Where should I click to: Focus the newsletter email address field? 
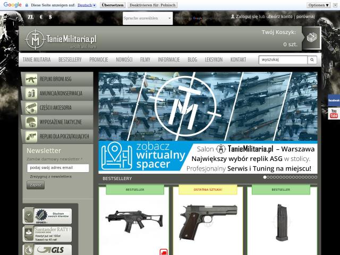coord(58,168)
